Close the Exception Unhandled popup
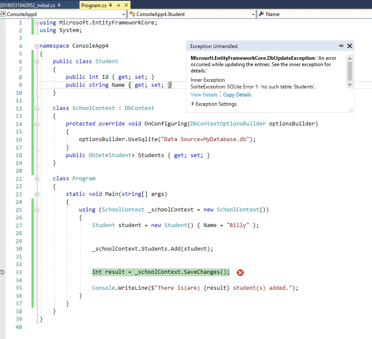Viewport: 372px width, 339px height. 349,46
